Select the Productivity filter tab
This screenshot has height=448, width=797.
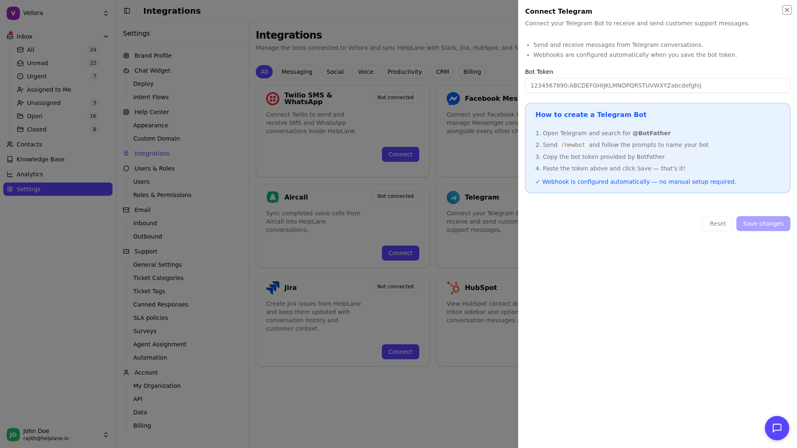point(405,72)
